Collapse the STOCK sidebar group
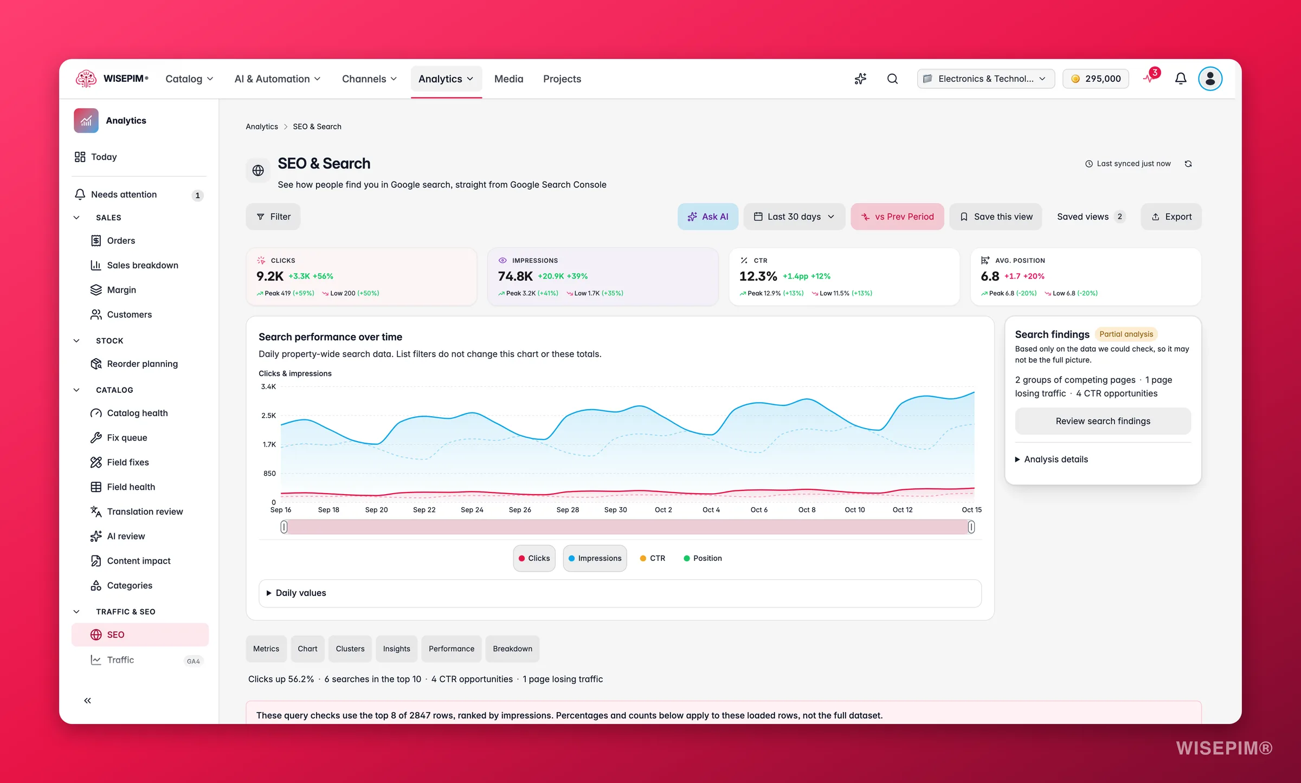This screenshot has height=783, width=1301. click(76, 340)
